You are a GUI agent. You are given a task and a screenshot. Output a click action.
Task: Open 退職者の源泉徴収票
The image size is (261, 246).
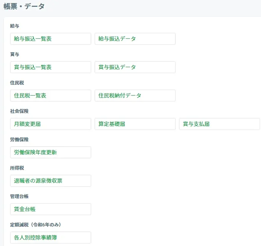coord(50,181)
